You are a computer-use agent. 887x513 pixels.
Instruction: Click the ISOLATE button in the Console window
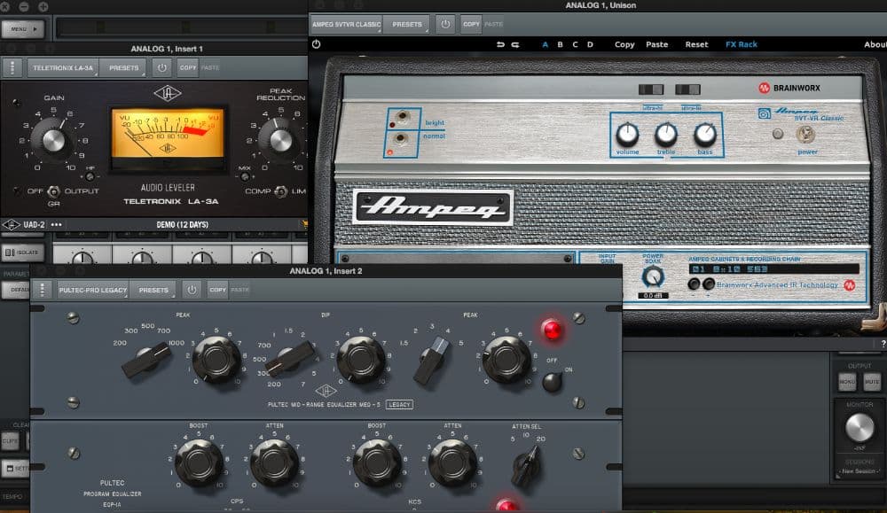click(23, 253)
